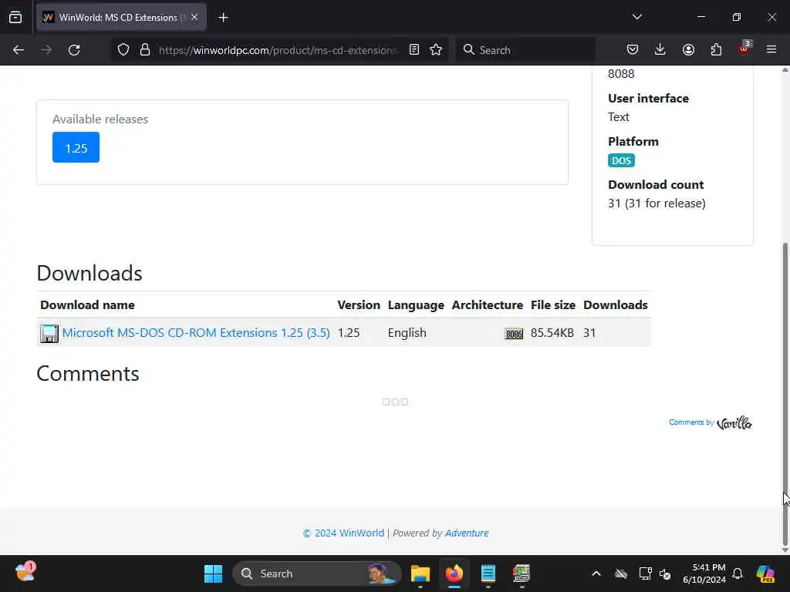Screen dimensions: 790x592
Task: Open the Comments by Vanilla link
Action: tap(711, 423)
